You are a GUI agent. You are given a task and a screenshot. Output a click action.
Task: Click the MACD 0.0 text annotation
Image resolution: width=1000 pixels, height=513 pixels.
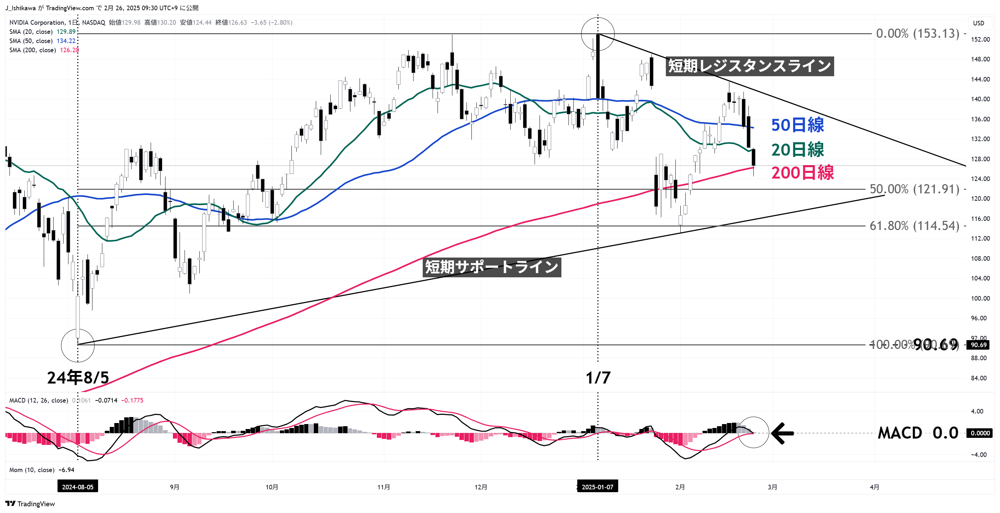point(918,433)
